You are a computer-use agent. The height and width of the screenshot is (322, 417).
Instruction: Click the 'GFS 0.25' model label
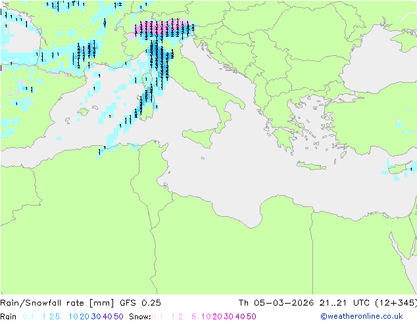tap(140, 303)
